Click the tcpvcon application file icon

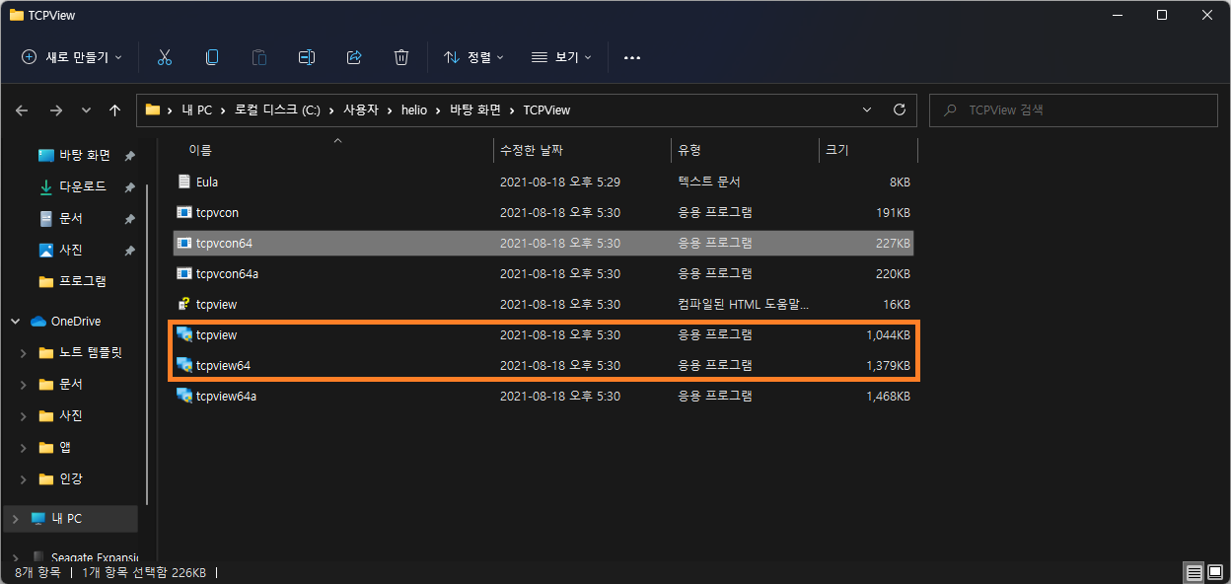point(183,212)
